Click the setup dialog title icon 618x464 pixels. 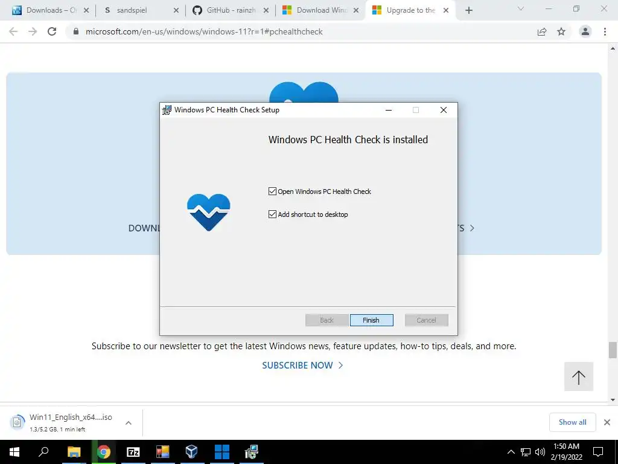(x=167, y=110)
